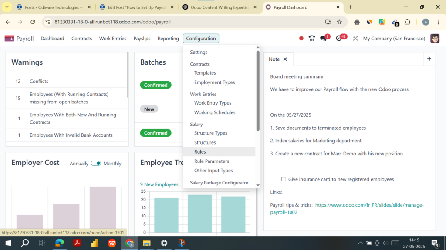This screenshot has width=446, height=250.
Task: Open the Payslips menu
Action: point(142,38)
